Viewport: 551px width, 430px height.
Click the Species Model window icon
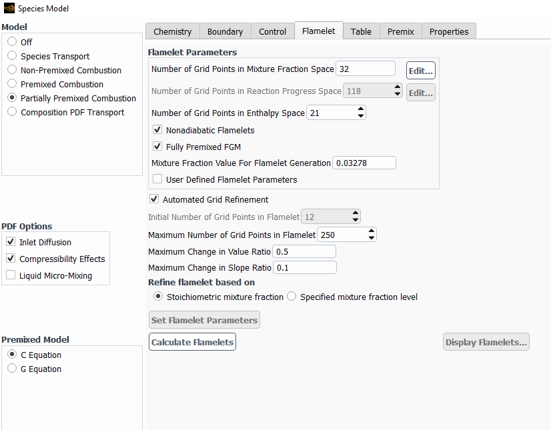[x=9, y=8]
